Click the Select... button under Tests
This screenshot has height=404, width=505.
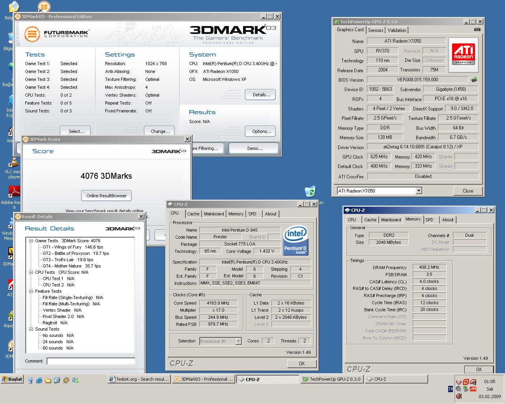75,131
